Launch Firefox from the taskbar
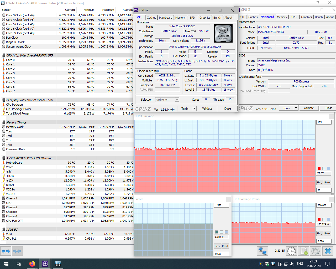This screenshot has width=336, height=269. (x=32, y=264)
